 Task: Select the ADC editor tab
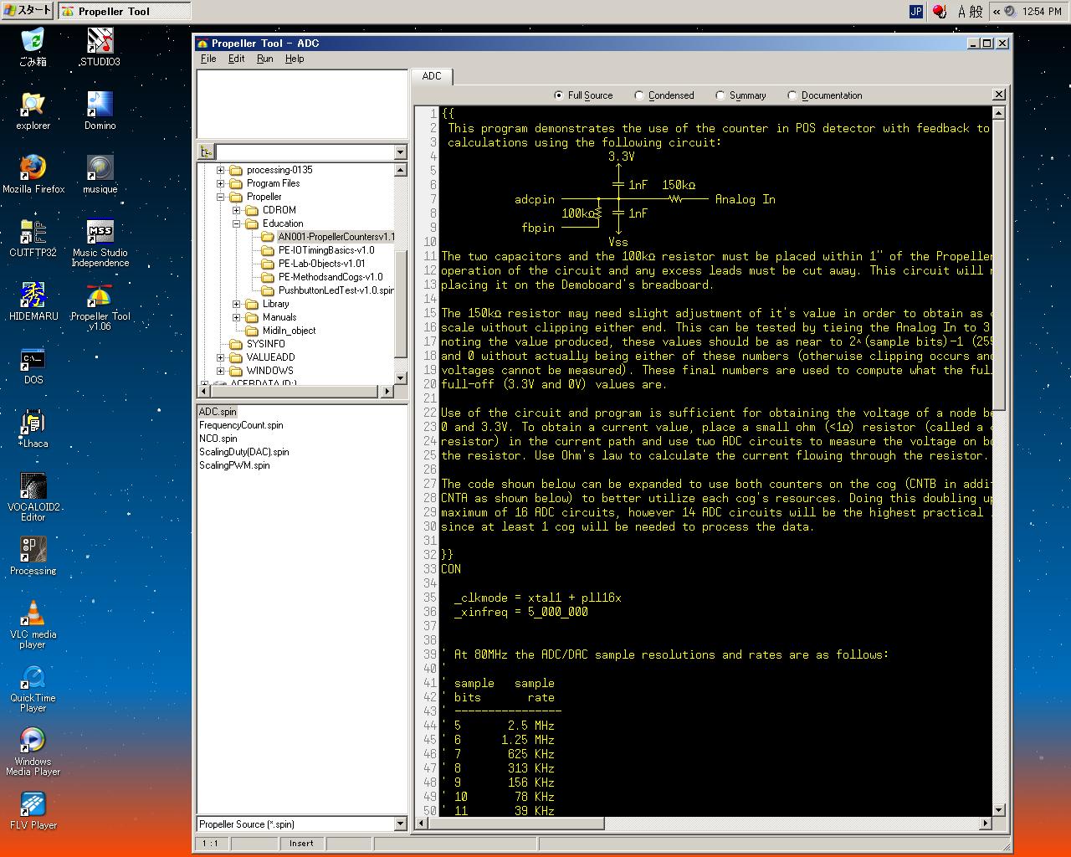click(x=432, y=76)
